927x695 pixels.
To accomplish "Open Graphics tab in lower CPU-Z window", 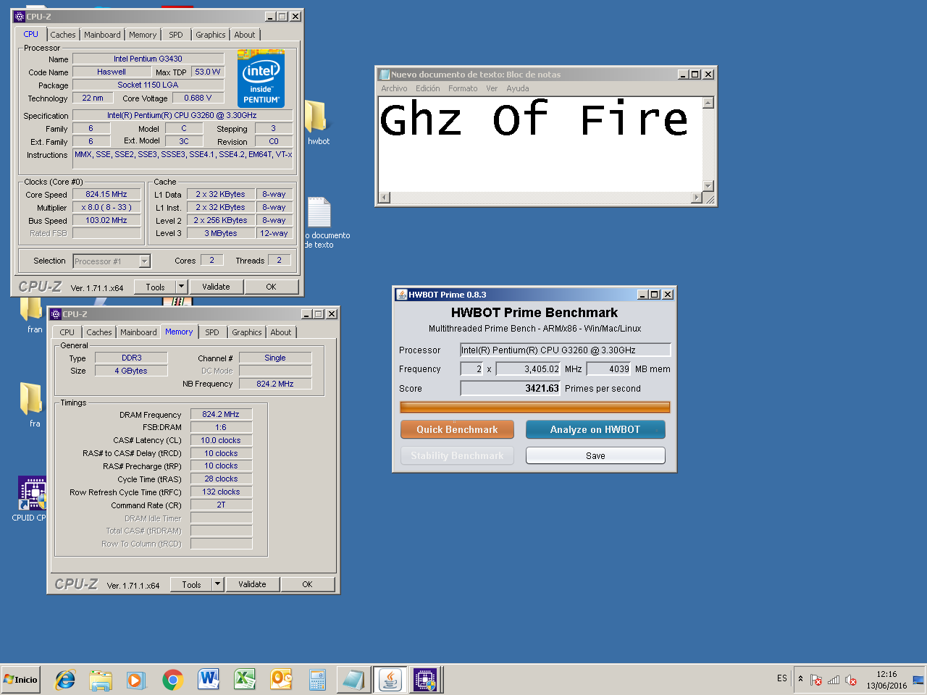I will point(247,332).
